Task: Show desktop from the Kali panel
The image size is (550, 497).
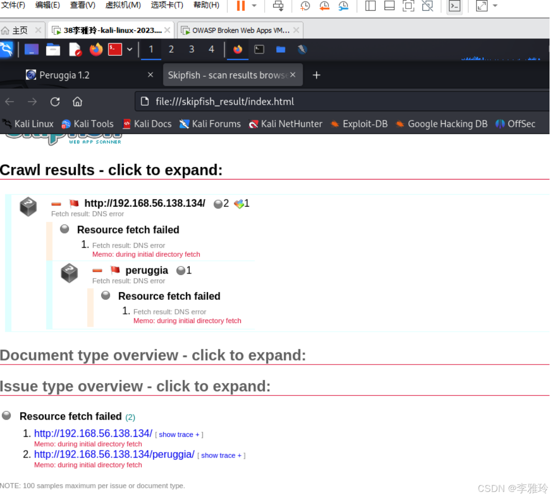Action: pyautogui.click(x=31, y=50)
